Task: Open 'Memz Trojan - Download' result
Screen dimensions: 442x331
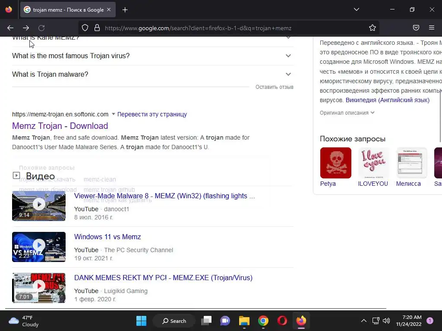Action: coord(60,126)
